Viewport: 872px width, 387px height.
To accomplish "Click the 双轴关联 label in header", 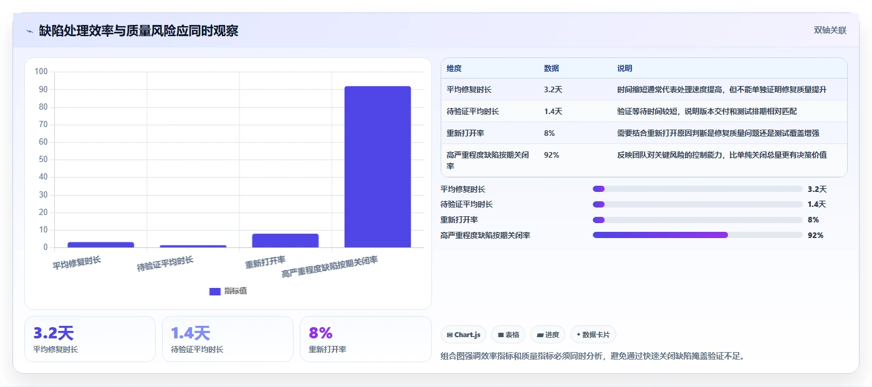I will pos(830,31).
